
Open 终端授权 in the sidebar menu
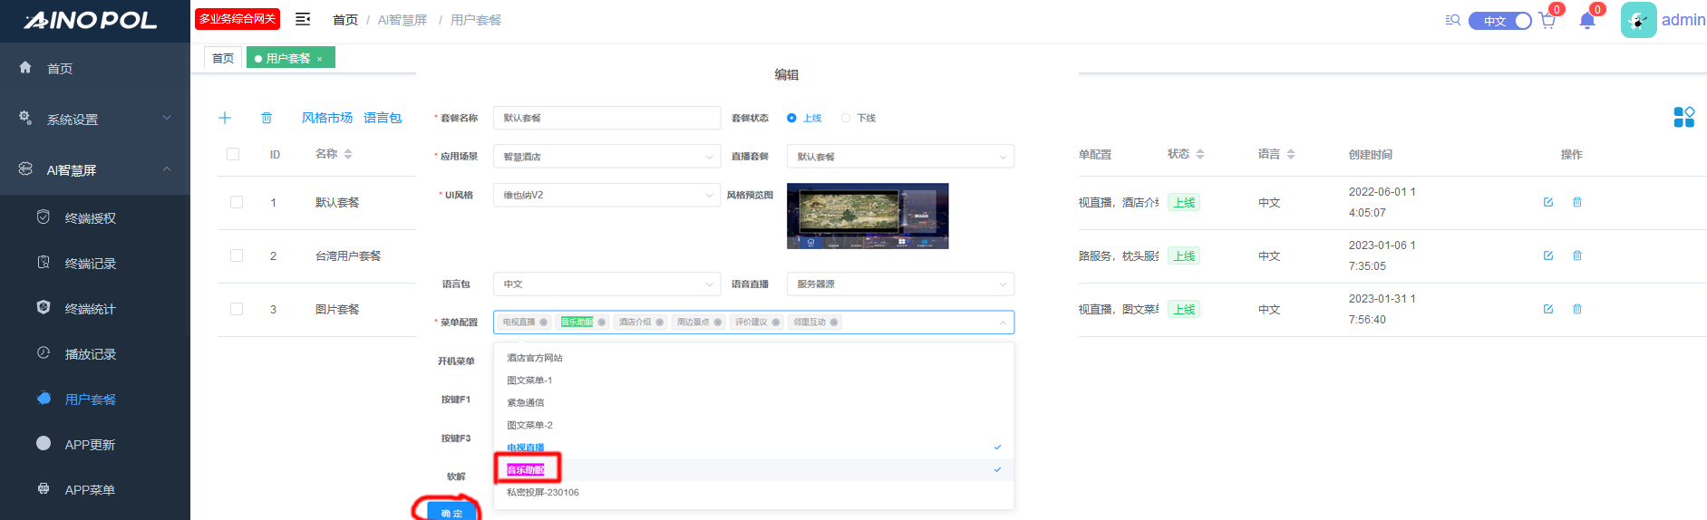tap(91, 218)
